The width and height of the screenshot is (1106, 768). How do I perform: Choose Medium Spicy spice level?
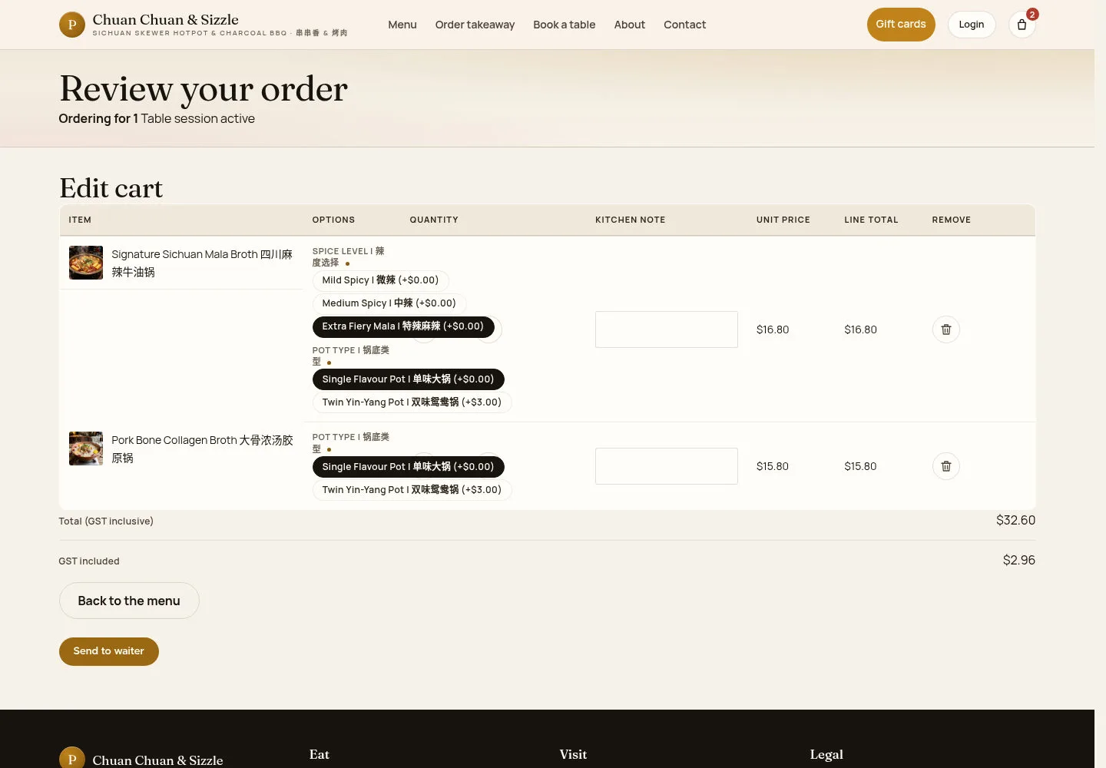pos(389,303)
